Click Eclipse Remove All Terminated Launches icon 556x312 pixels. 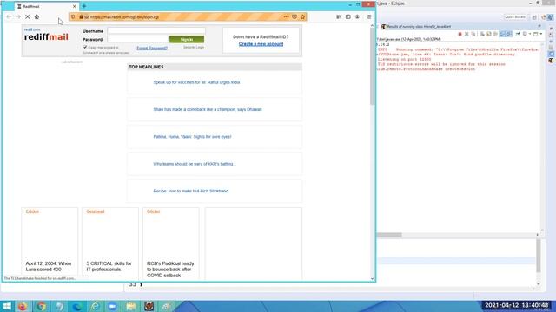tap(473, 34)
